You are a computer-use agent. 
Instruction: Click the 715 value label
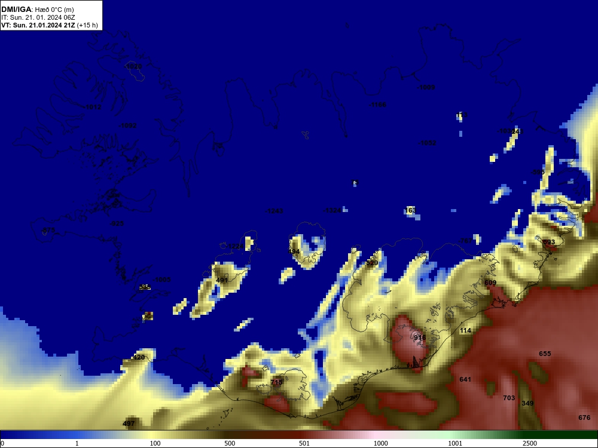pyautogui.click(x=276, y=382)
